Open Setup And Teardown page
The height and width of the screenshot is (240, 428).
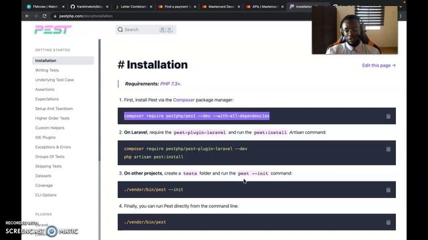click(54, 109)
